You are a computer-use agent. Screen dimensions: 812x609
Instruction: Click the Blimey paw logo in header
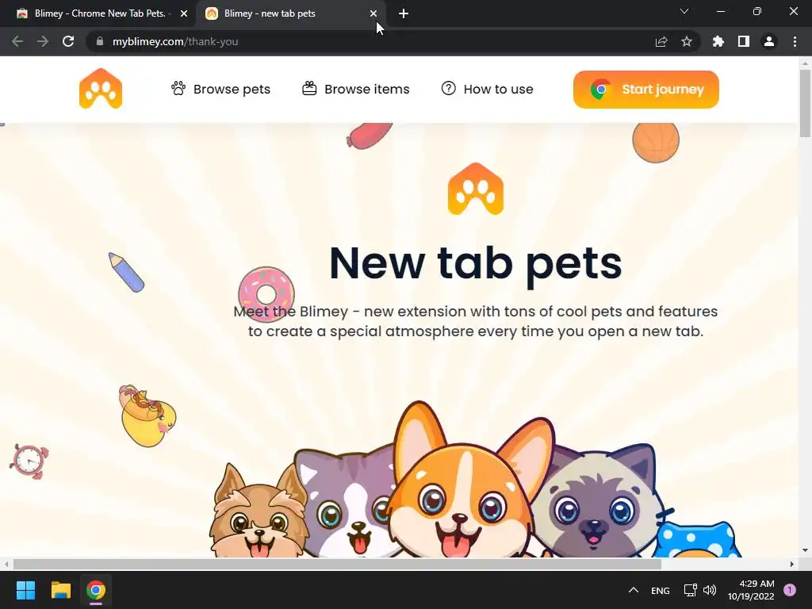coord(101,89)
